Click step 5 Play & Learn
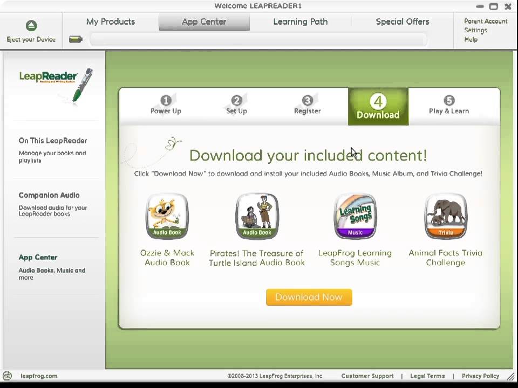Screen dimensions: 518x388 tap(449, 105)
